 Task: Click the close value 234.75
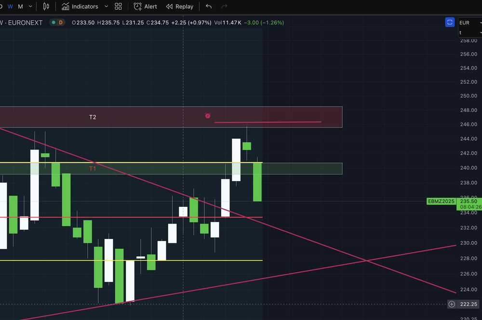[x=160, y=23]
